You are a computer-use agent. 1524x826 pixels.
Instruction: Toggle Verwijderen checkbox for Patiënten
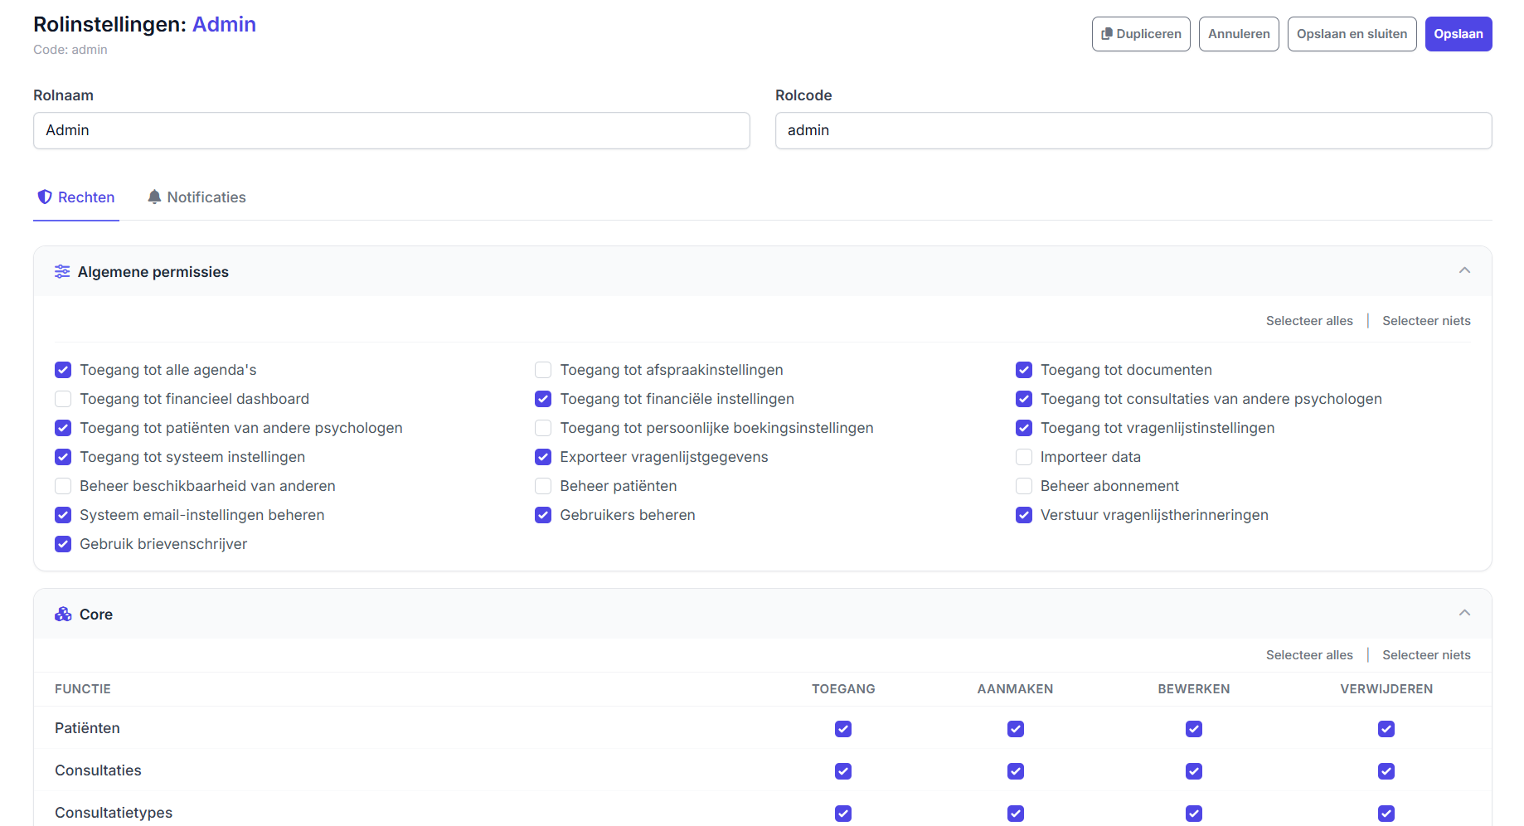[1386, 729]
